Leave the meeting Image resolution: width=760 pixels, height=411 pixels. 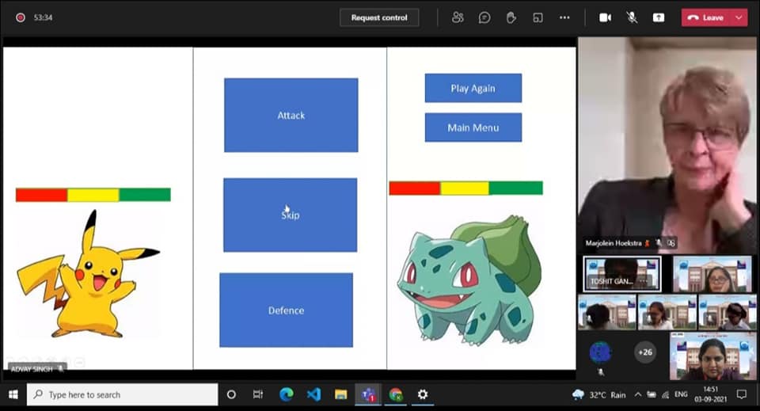coord(707,17)
